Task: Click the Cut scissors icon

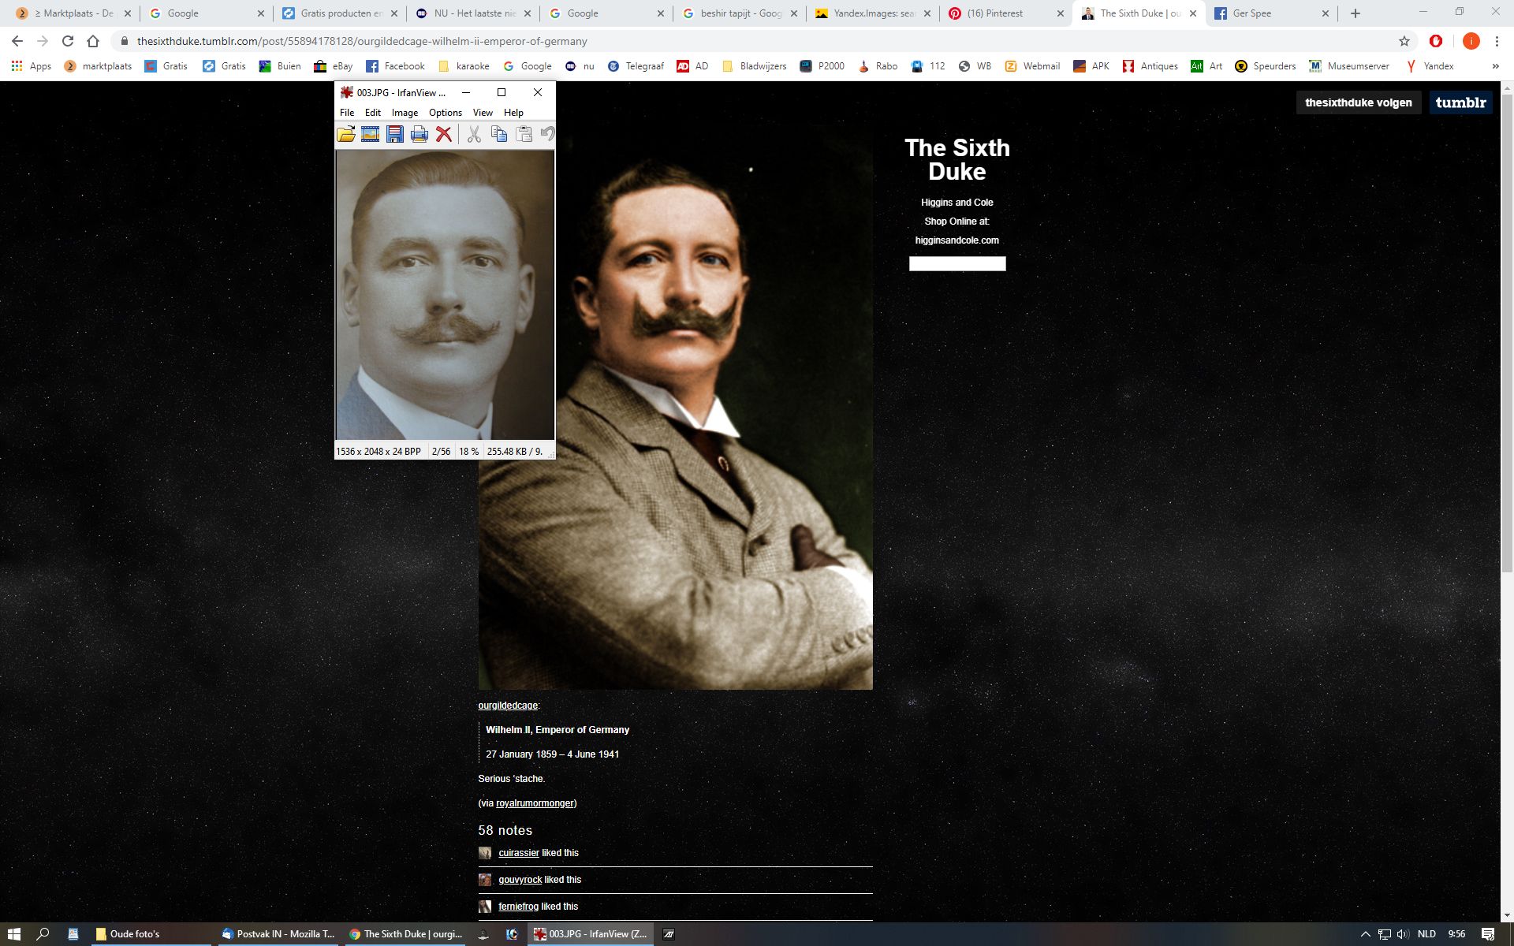Action: pos(474,134)
